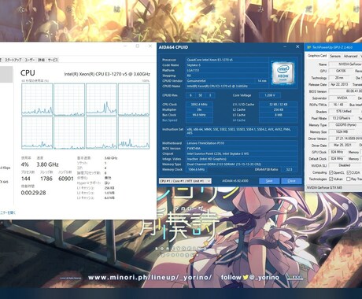Click the 3.80 GHz speed value in Task Manager

47,164
